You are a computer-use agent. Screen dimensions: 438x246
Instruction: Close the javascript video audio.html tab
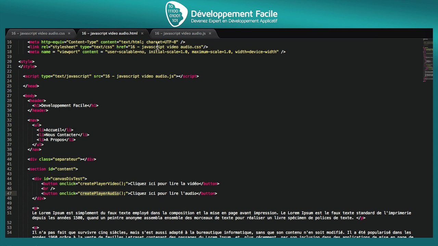click(x=142, y=33)
